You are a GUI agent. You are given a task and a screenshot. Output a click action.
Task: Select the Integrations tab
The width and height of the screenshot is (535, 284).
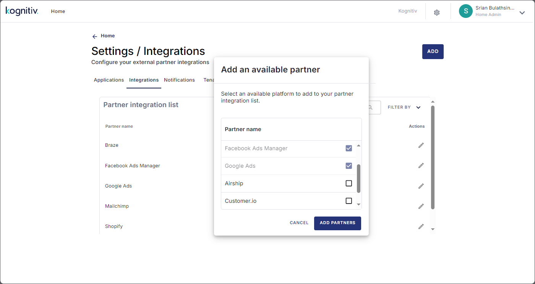pyautogui.click(x=144, y=80)
